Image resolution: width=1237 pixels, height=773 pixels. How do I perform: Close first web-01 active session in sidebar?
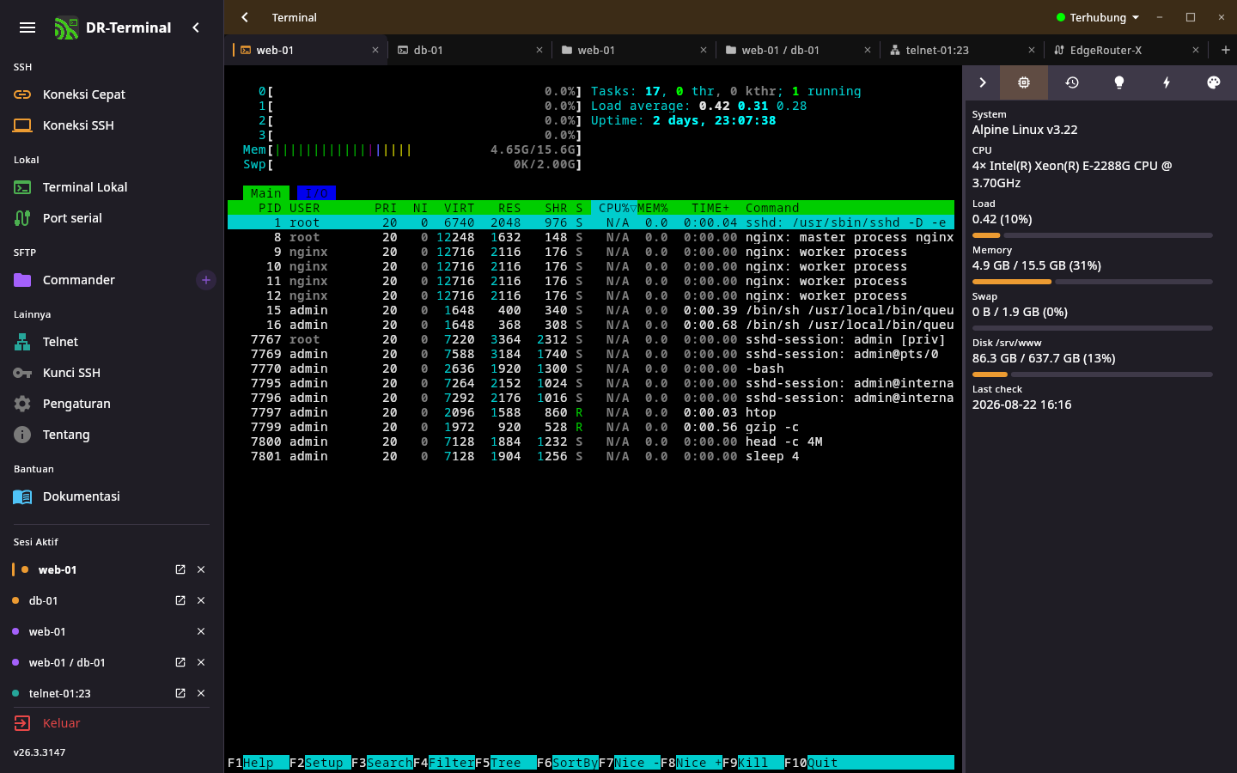[x=201, y=569]
